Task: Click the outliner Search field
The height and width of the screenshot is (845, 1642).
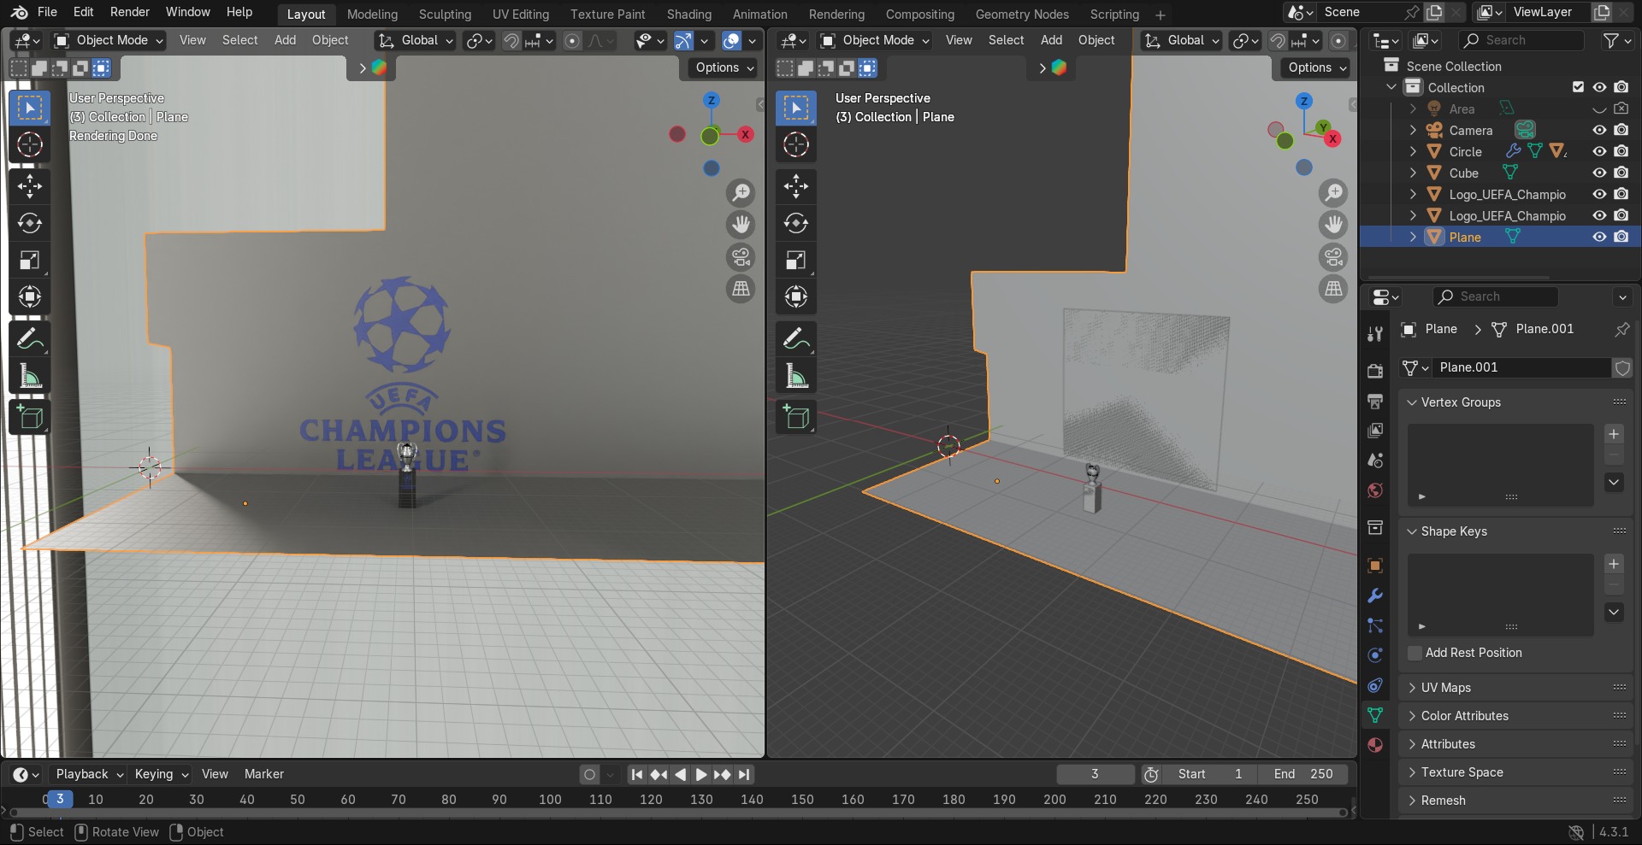Action: coord(1522,40)
